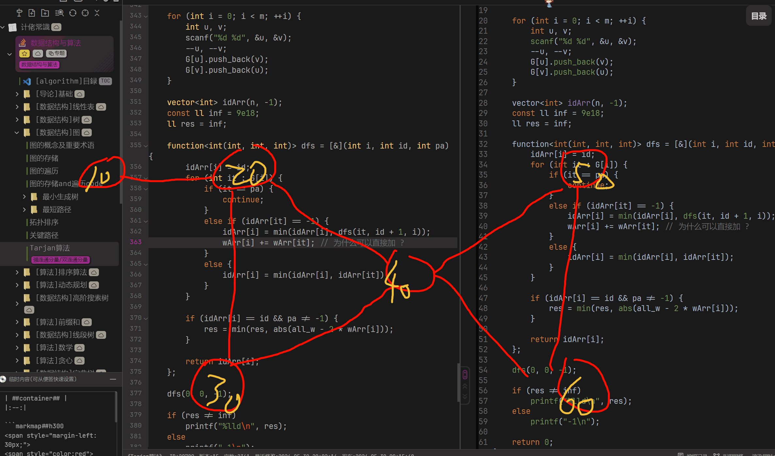Collapse the [数据结构]图 folder
Screen dimensions: 775x456
coord(17,133)
